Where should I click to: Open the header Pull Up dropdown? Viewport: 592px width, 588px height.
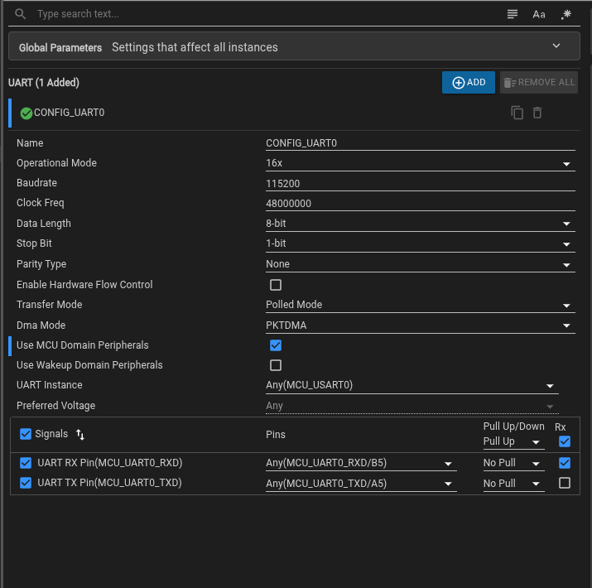(513, 441)
